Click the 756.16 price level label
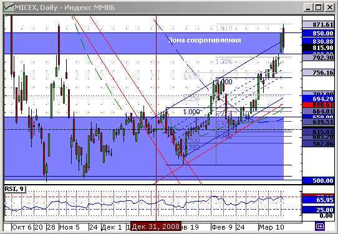This screenshot has width=338, height=234. click(x=318, y=72)
